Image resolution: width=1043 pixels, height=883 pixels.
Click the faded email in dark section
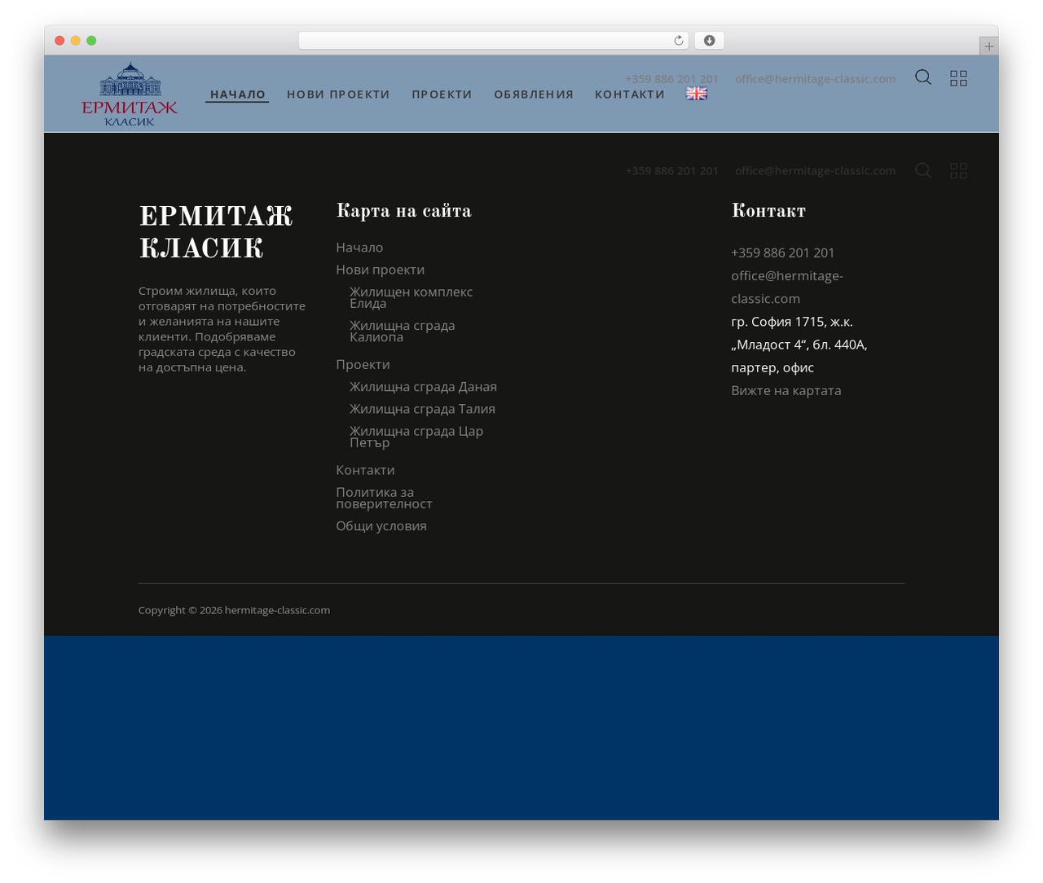click(815, 171)
